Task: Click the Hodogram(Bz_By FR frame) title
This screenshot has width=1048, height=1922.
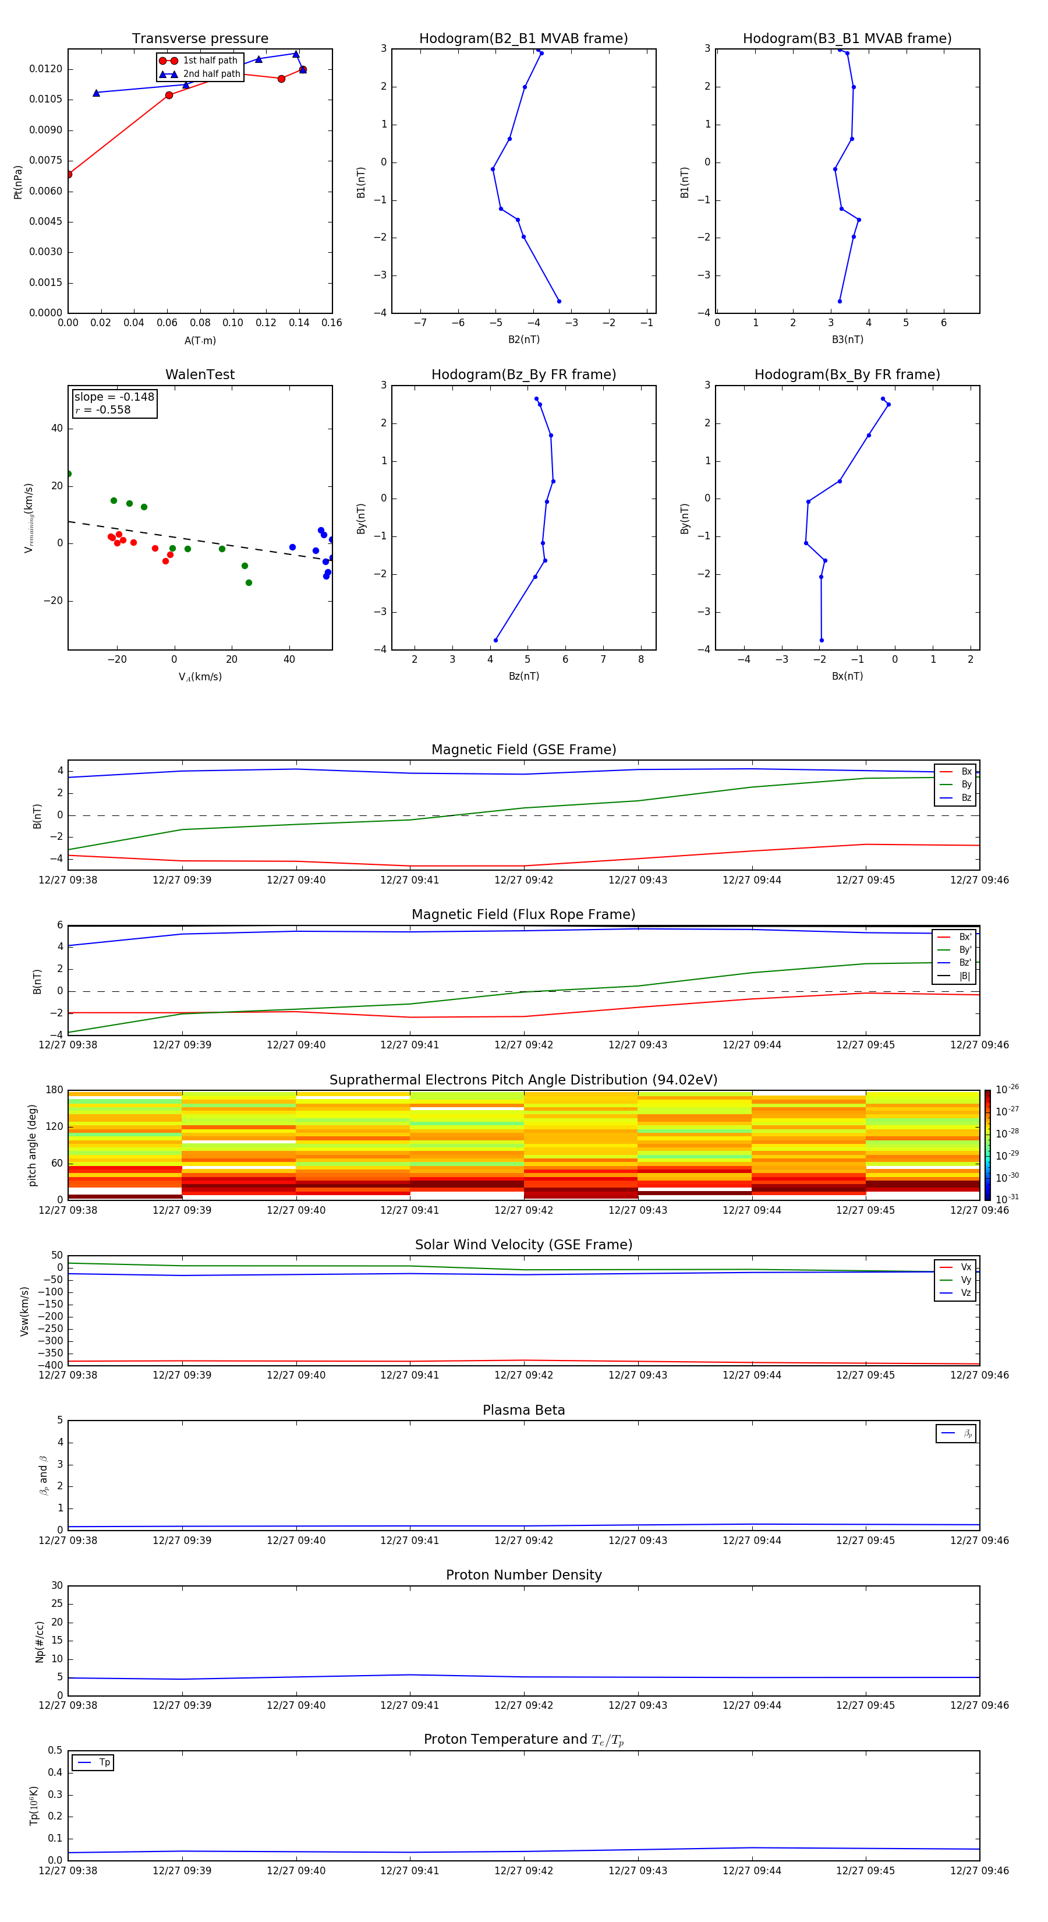Action: [523, 374]
